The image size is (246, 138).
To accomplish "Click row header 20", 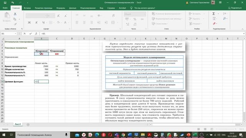I will coord(2,100).
